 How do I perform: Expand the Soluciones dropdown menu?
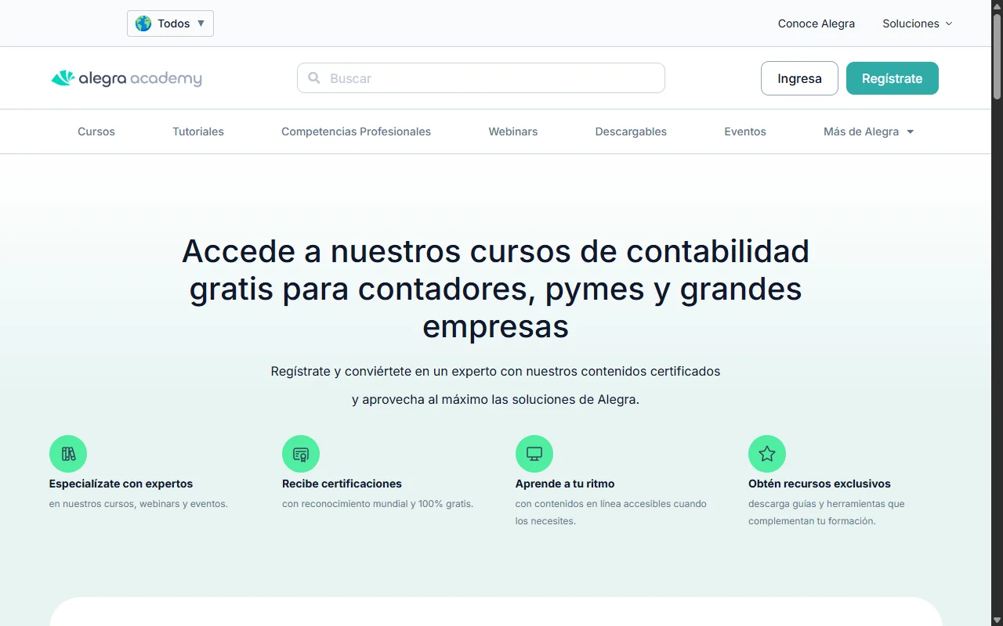(x=918, y=23)
